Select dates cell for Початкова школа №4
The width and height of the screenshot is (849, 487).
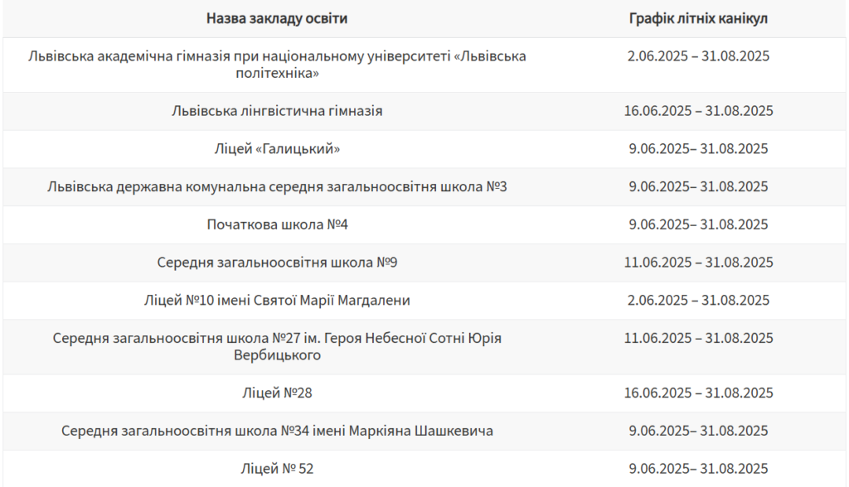tap(698, 224)
